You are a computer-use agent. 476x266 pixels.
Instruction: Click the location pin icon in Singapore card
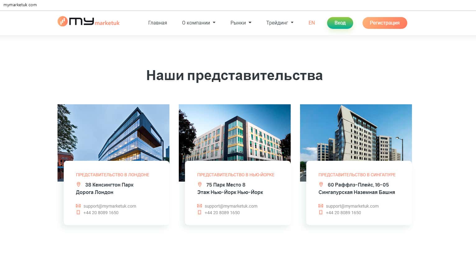point(321,185)
